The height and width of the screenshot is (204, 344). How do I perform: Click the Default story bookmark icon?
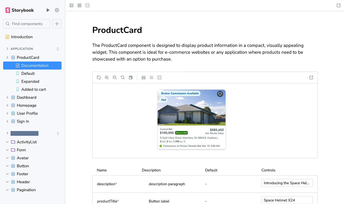click(18, 74)
